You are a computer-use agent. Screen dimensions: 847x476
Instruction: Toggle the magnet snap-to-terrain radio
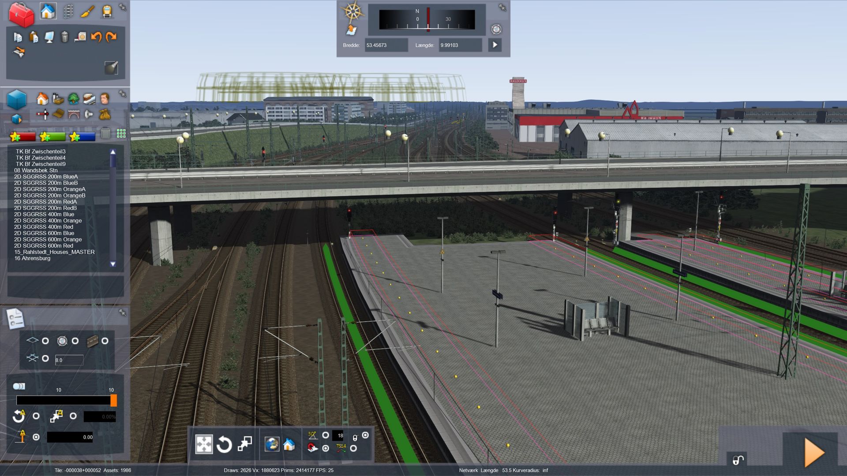pyautogui.click(x=326, y=448)
